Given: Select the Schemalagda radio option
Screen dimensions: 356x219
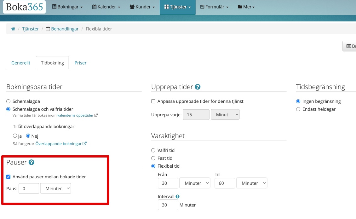Looking at the screenshot, I should click(9, 101).
